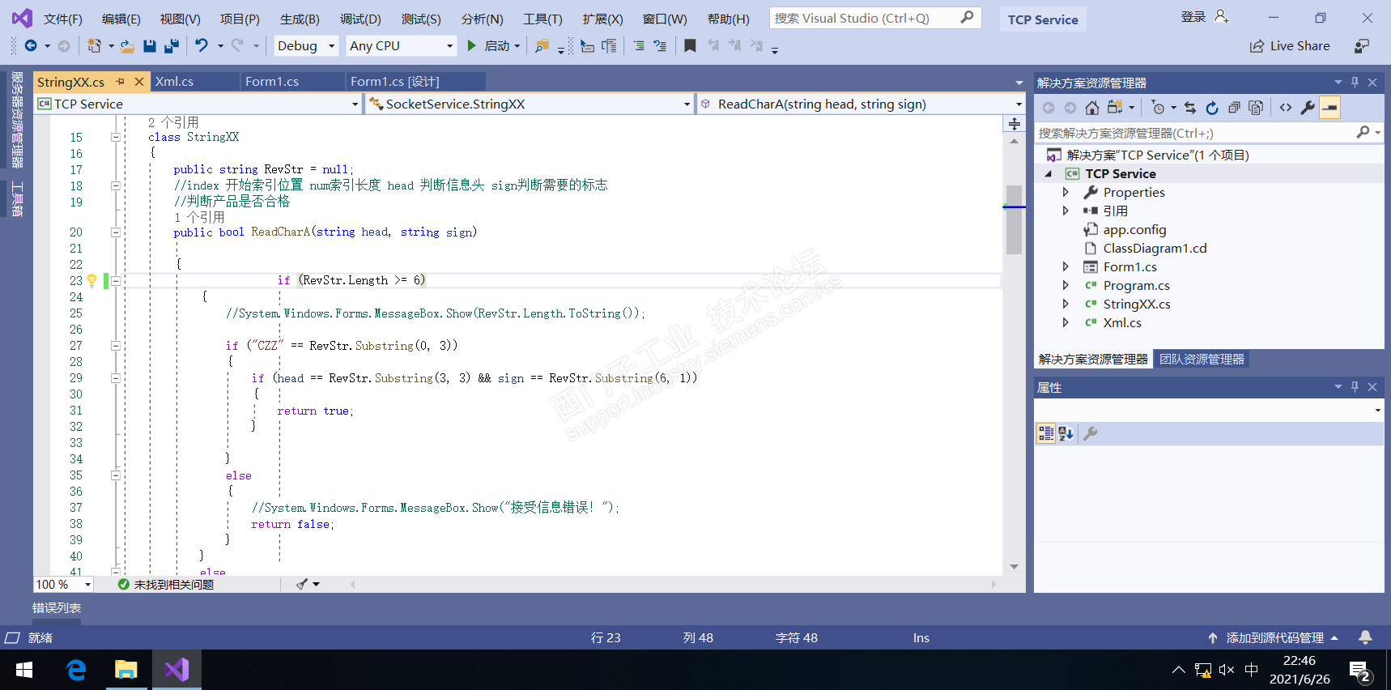Screen dimensions: 1391x690
Task: Click the lightbulb quick actions on line 23
Action: pos(92,280)
